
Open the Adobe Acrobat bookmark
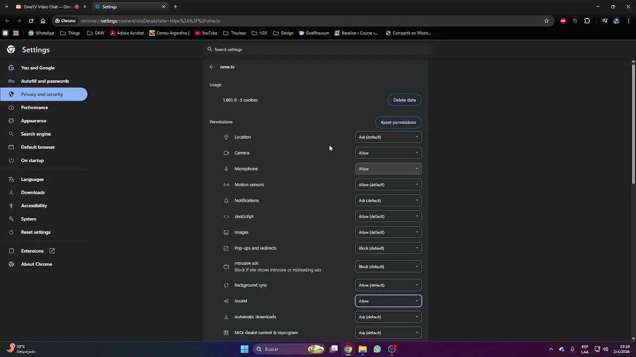[x=127, y=33]
